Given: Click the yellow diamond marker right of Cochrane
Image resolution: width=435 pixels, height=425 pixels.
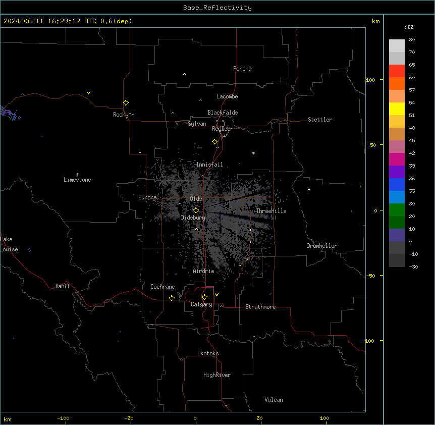Looking at the screenshot, I should click(x=172, y=298).
